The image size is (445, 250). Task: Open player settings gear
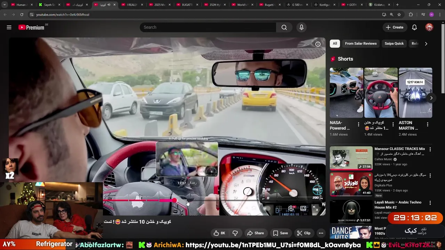click(x=291, y=208)
